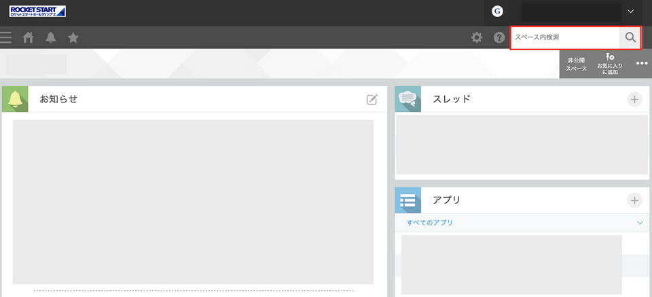Expand the すべてのアプリ chevron arrow
Viewport: 652px width, 297px height.
640,222
